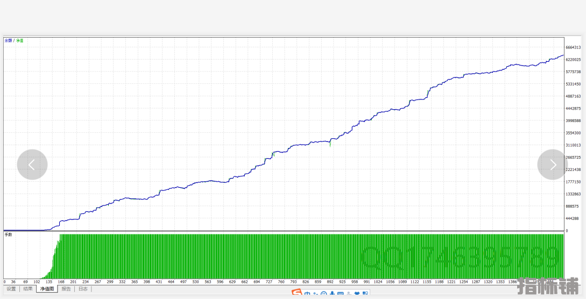Click the 1777150 y-axis value
This screenshot has width=586, height=299.
[x=573, y=182]
